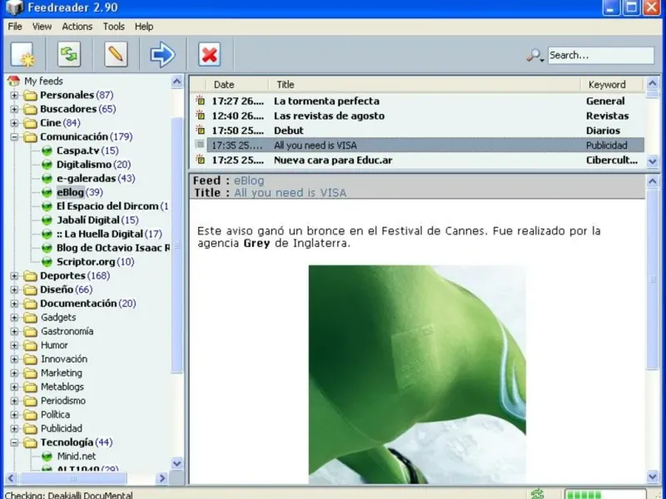The height and width of the screenshot is (499, 666).
Task: Click unread icon for Nueva cara para Educ.ar
Action: pos(200,160)
